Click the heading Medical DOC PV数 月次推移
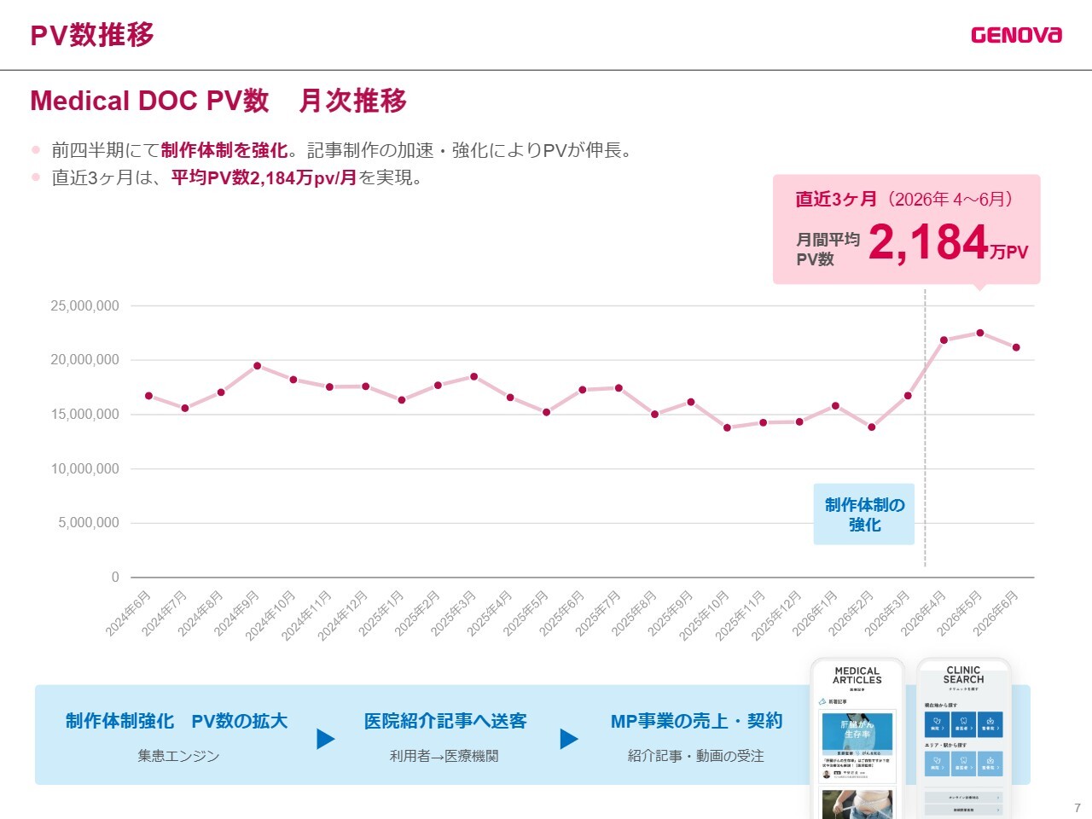 pos(218,101)
